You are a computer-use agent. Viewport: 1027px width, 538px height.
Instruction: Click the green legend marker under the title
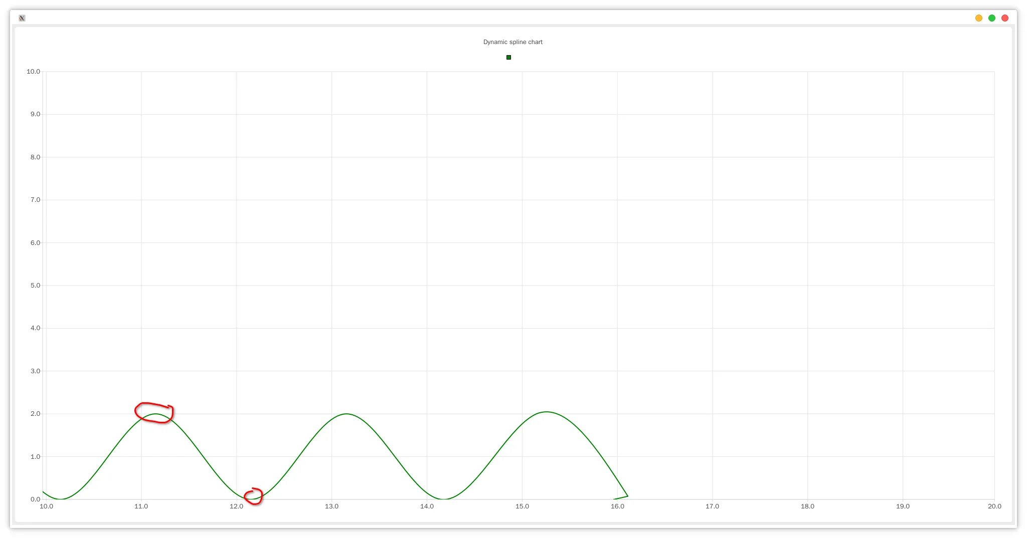click(x=508, y=58)
